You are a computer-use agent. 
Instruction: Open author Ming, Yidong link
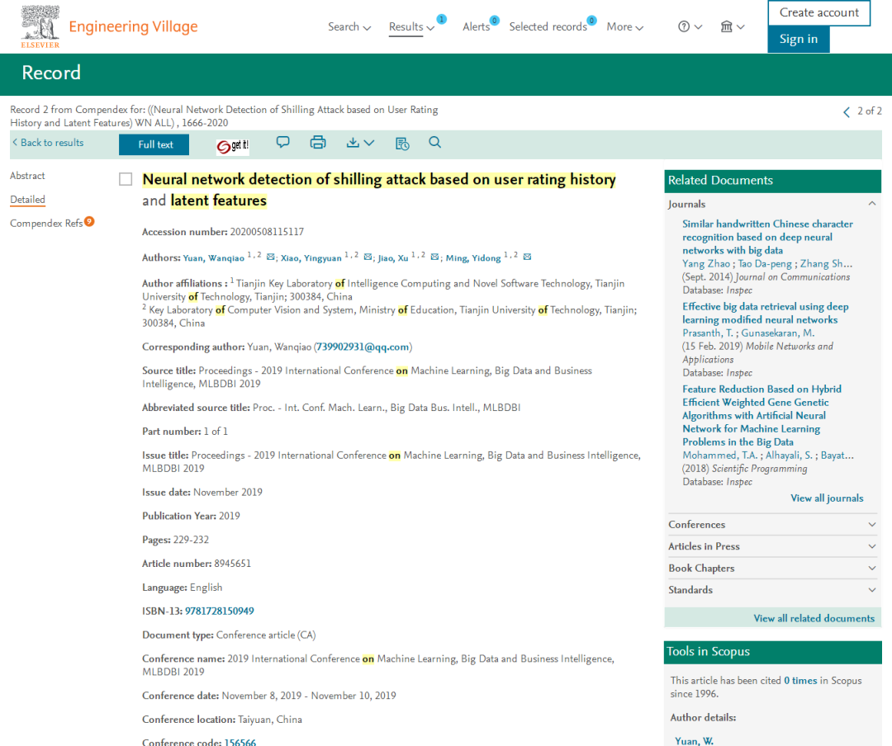(x=473, y=258)
